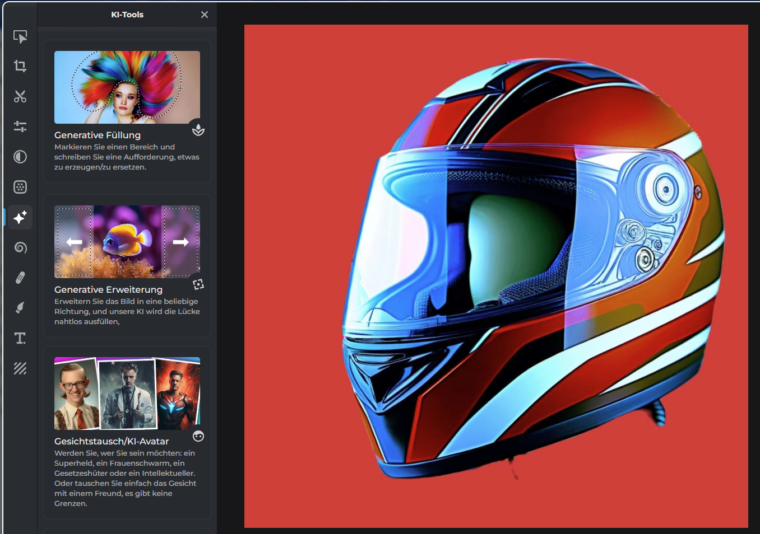Open Generative Erweiterung via its title
The image size is (760, 534).
108,289
